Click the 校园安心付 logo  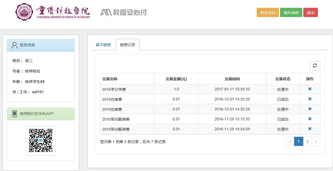tap(123, 12)
